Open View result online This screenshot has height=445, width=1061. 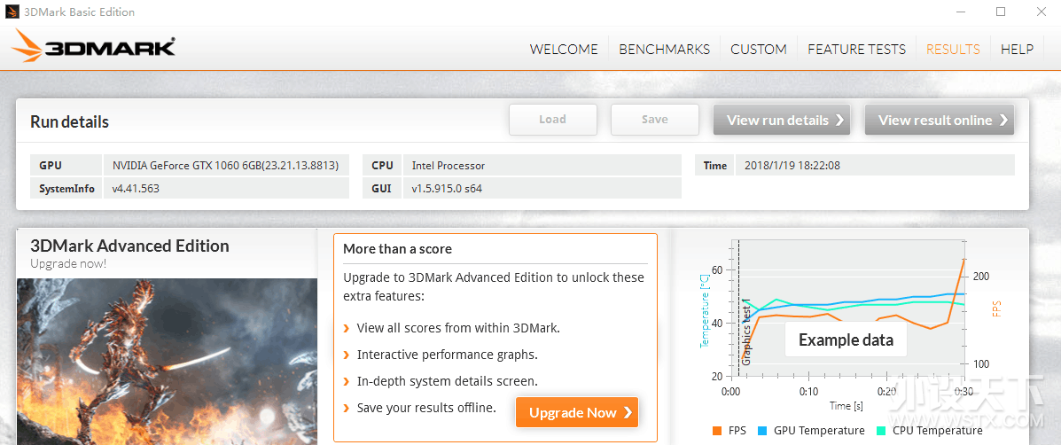940,120
